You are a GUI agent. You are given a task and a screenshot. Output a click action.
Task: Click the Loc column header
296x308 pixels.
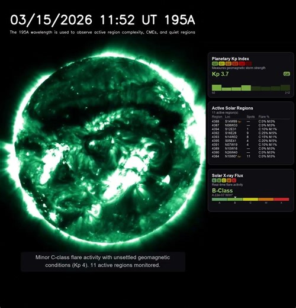[x=227, y=117]
